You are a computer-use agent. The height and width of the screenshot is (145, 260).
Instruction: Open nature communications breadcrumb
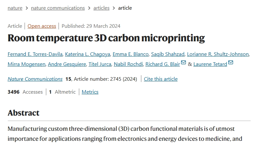58,8
